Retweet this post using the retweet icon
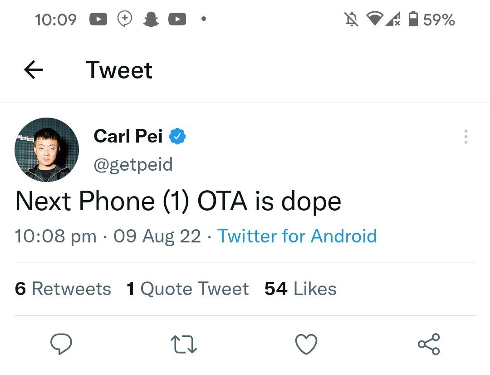Image resolution: width=490 pixels, height=375 pixels. tap(184, 345)
